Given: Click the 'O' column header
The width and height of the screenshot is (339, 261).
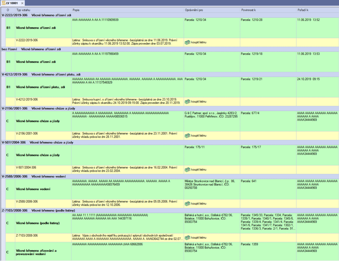Looking at the screenshot, I should tap(8, 10).
